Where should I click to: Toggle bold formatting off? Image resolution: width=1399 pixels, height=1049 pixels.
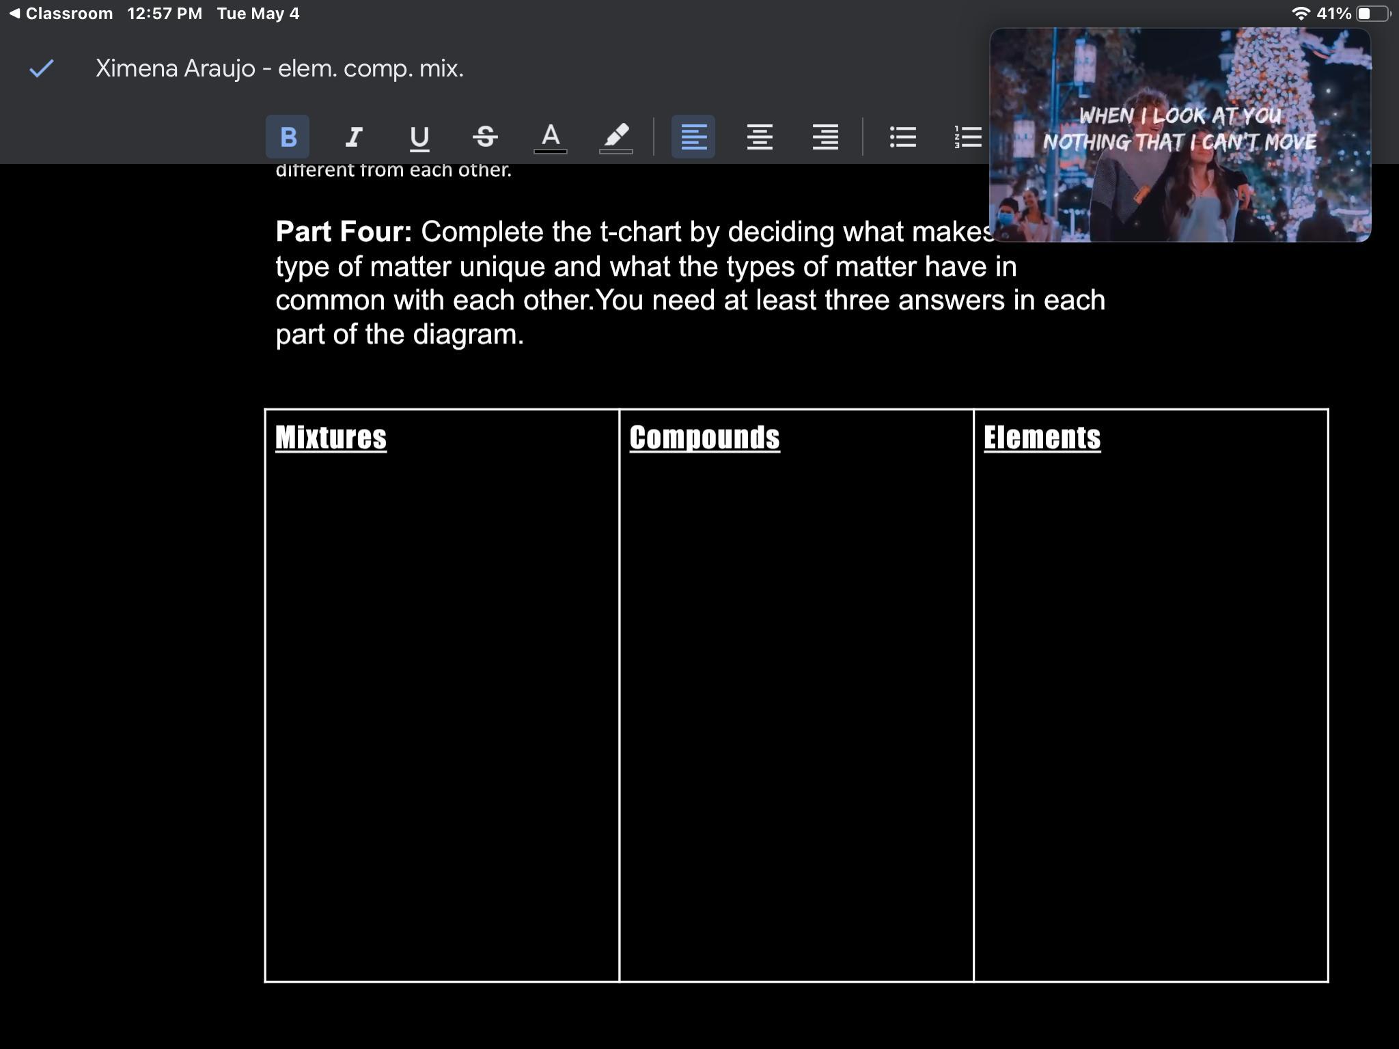coord(288,137)
